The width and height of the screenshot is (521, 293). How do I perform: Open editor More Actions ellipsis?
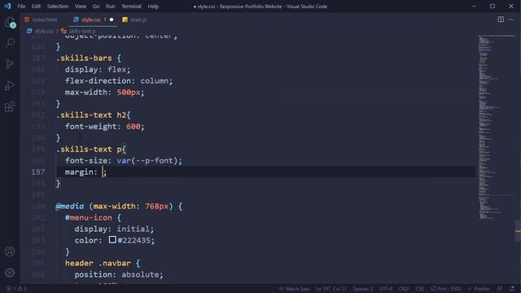point(511,20)
